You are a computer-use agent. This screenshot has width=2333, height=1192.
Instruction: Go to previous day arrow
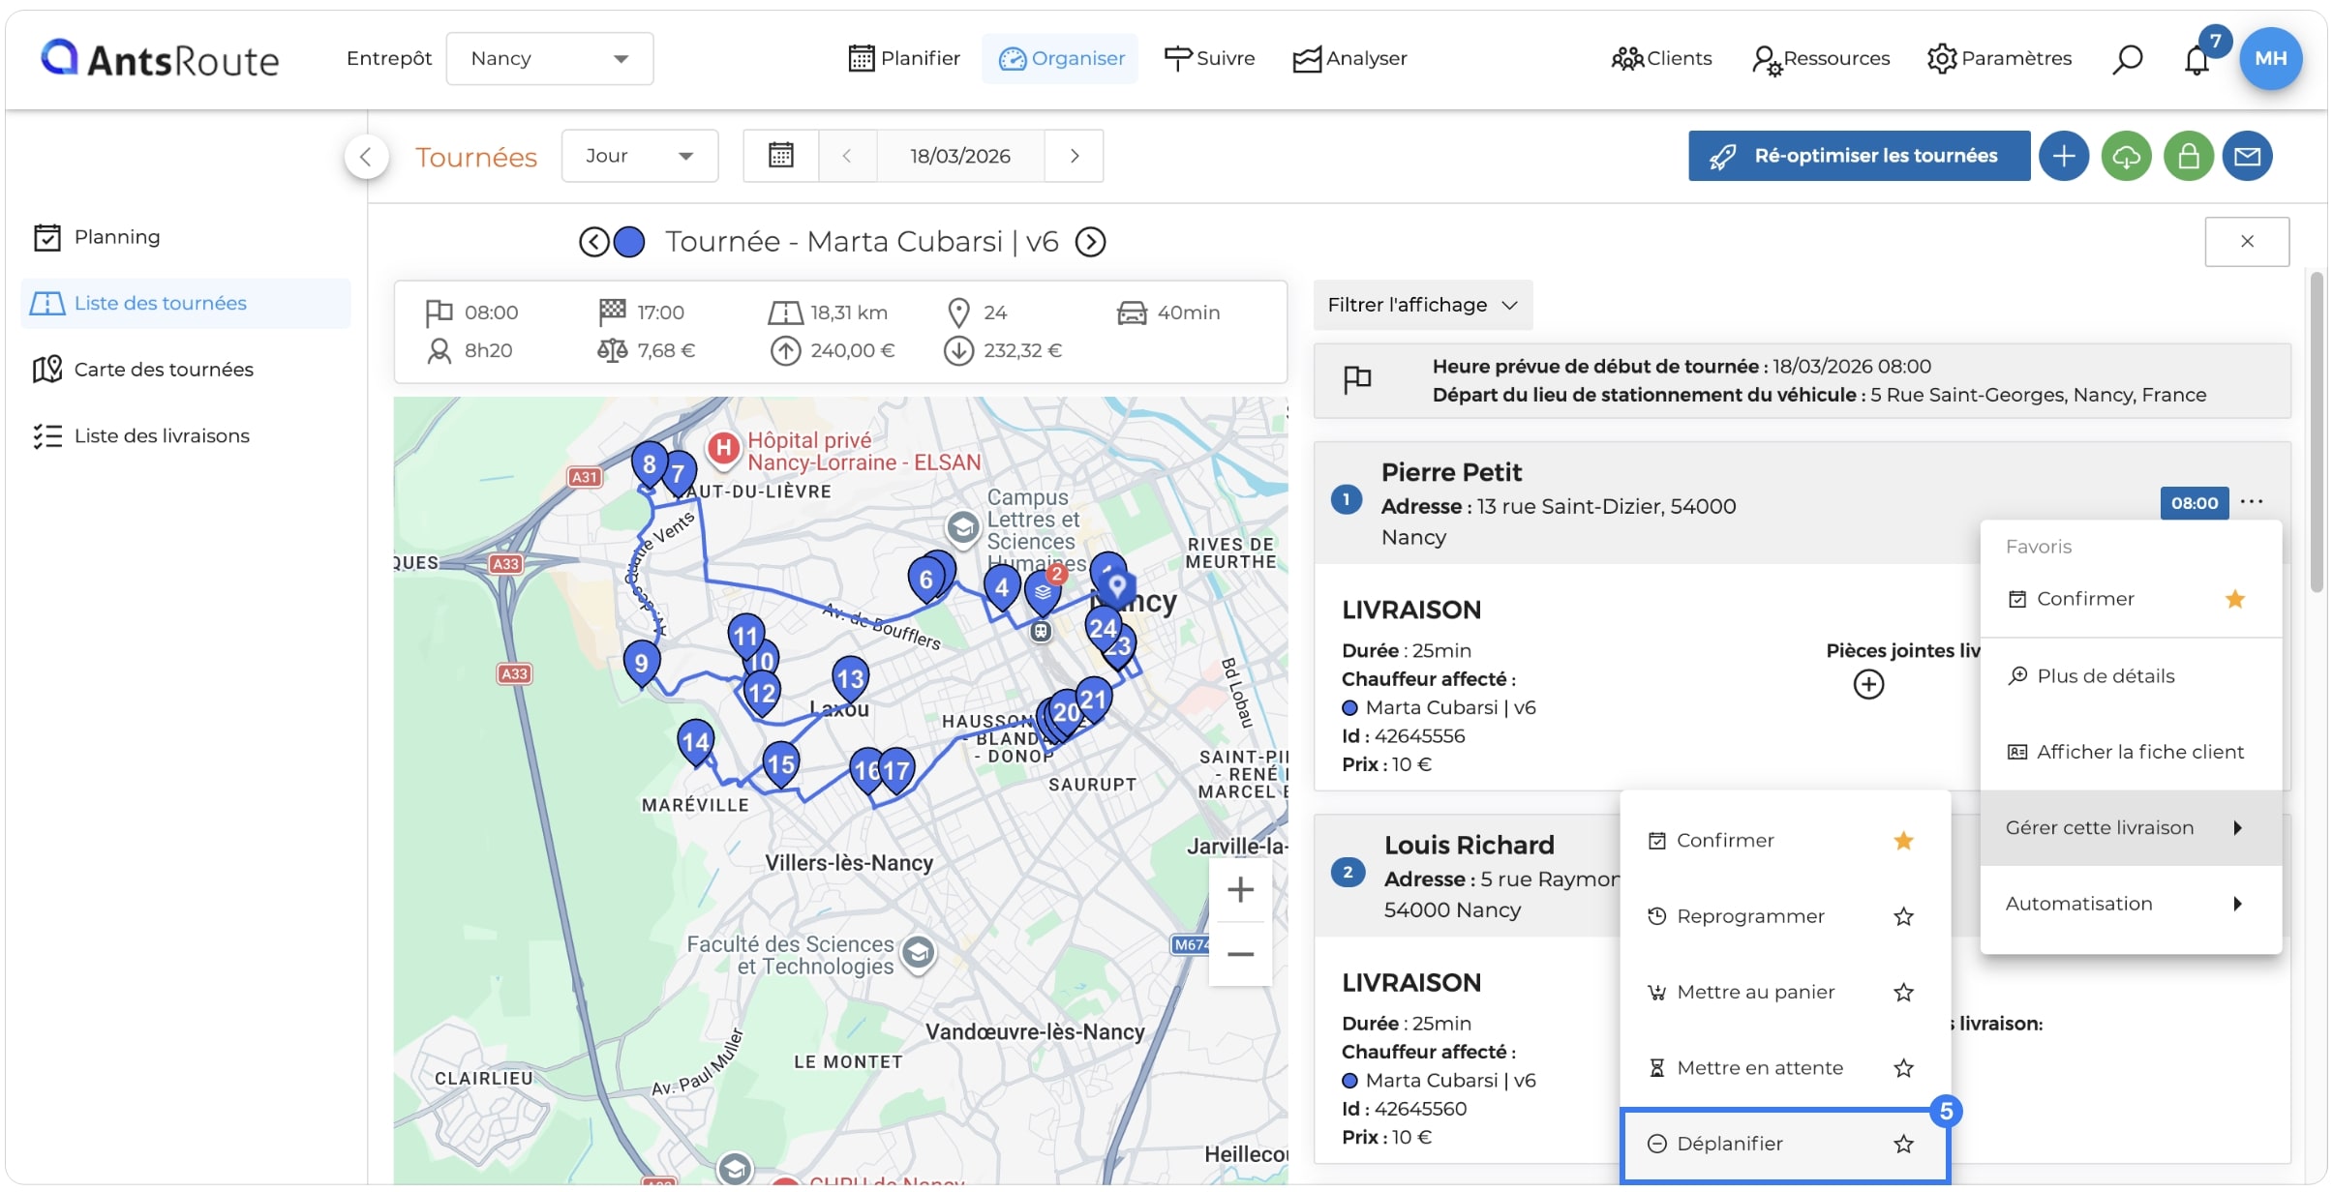tap(847, 156)
